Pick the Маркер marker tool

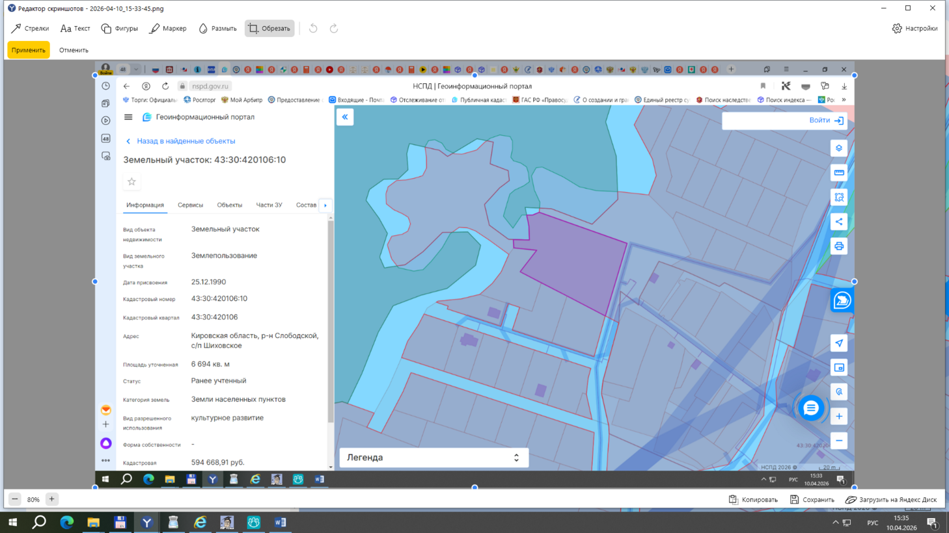point(168,29)
